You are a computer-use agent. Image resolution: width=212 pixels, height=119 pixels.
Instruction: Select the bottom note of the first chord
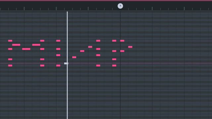(x=10, y=65)
